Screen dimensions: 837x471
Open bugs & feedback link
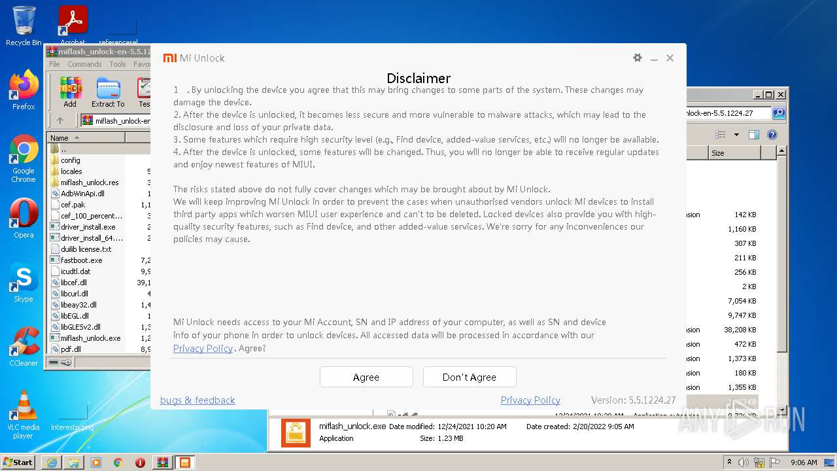click(x=197, y=400)
